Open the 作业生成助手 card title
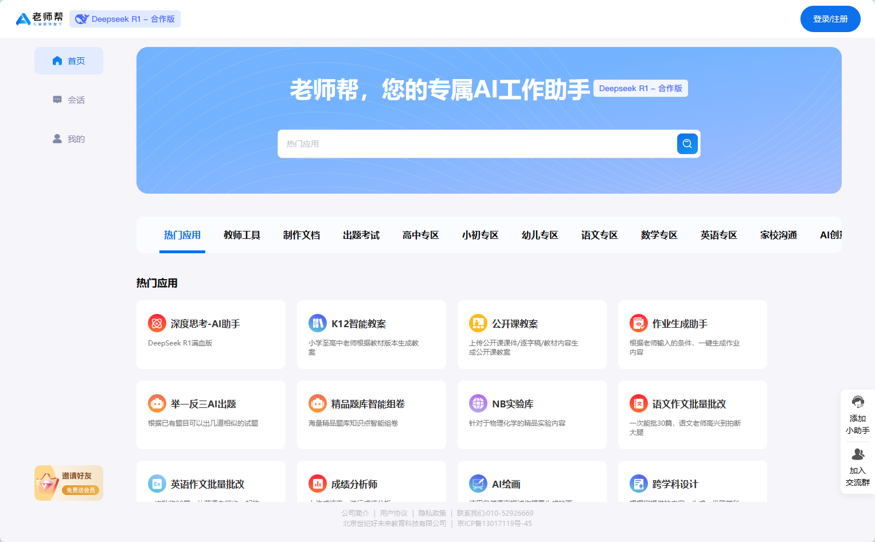Screen dimensions: 875x542 tap(680, 324)
